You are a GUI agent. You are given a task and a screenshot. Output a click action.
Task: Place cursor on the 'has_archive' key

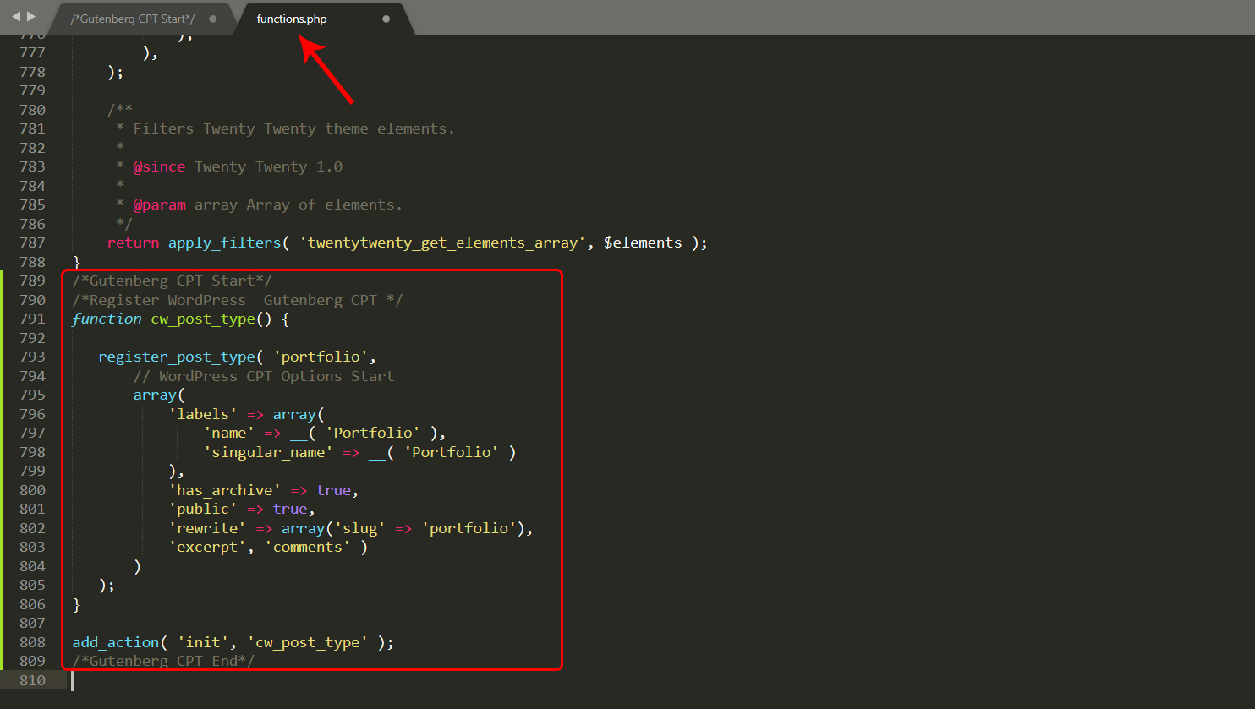coord(224,490)
